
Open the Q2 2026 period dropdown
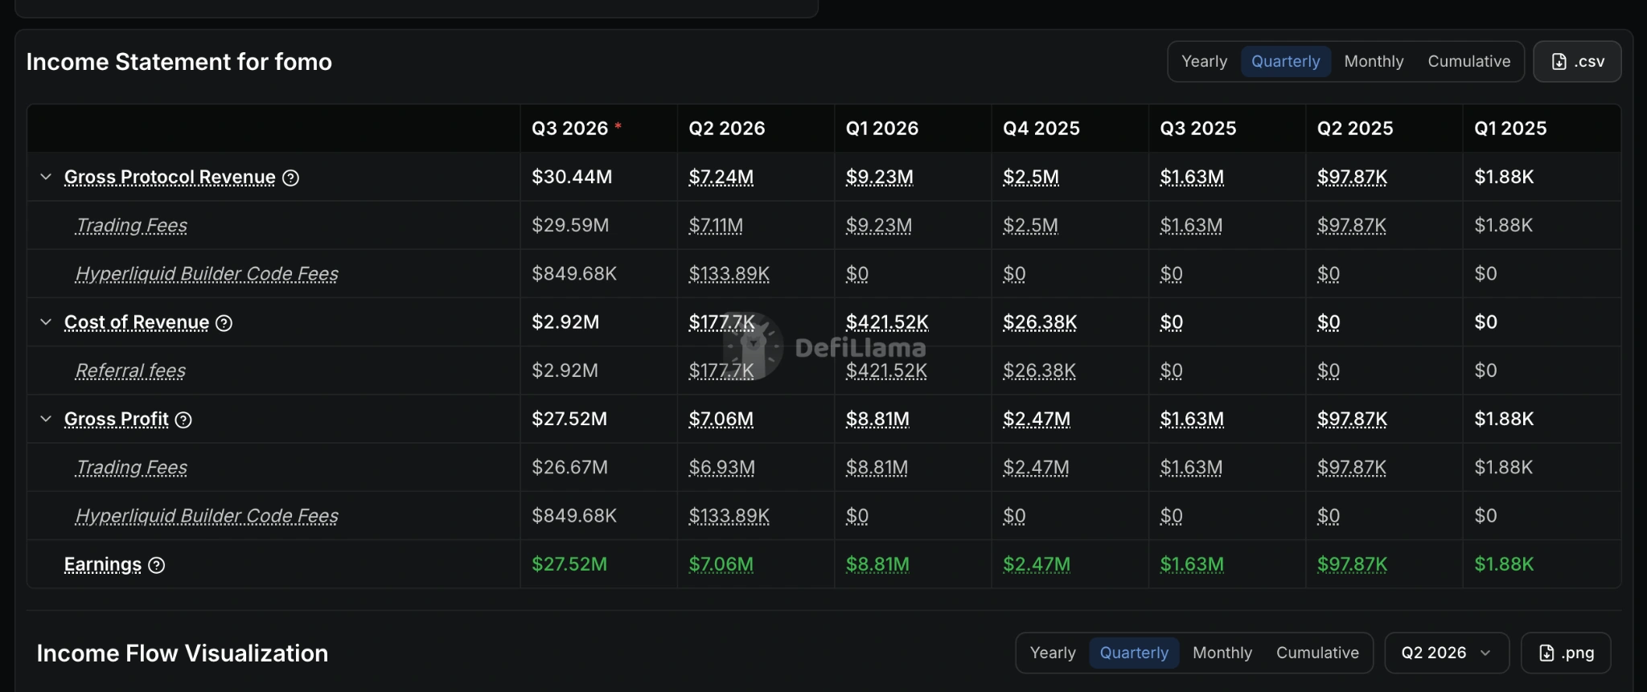(x=1446, y=653)
